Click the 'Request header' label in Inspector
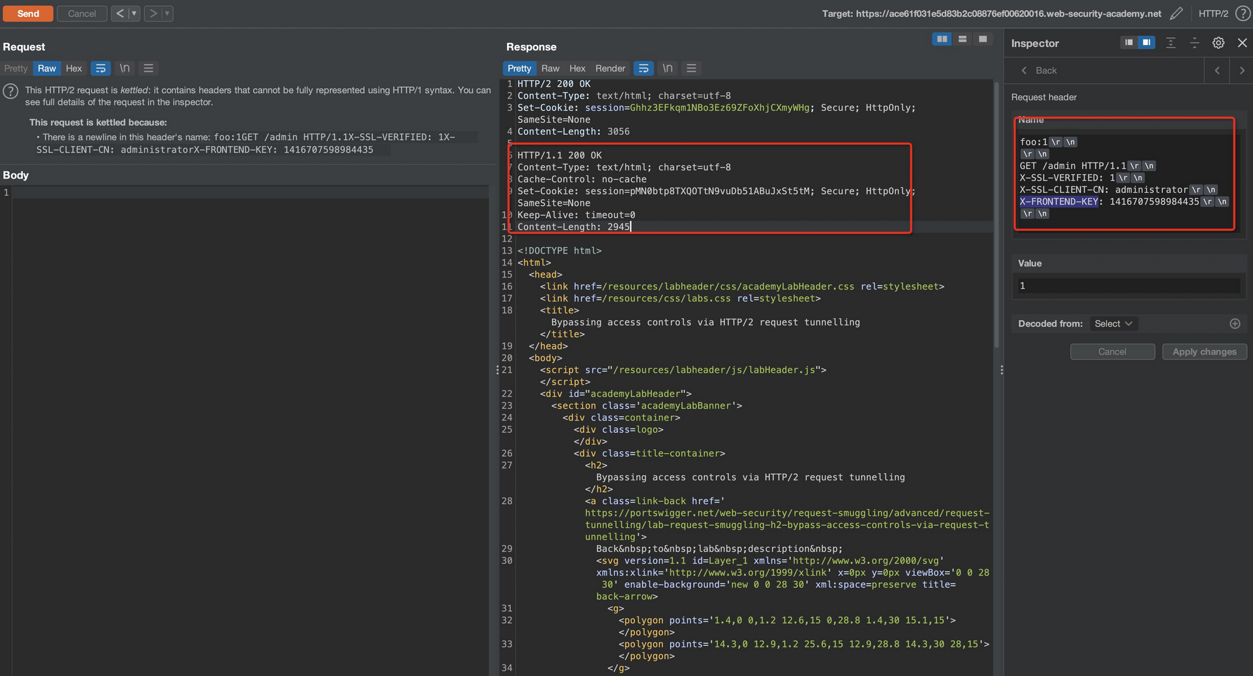This screenshot has width=1253, height=676. [x=1044, y=97]
